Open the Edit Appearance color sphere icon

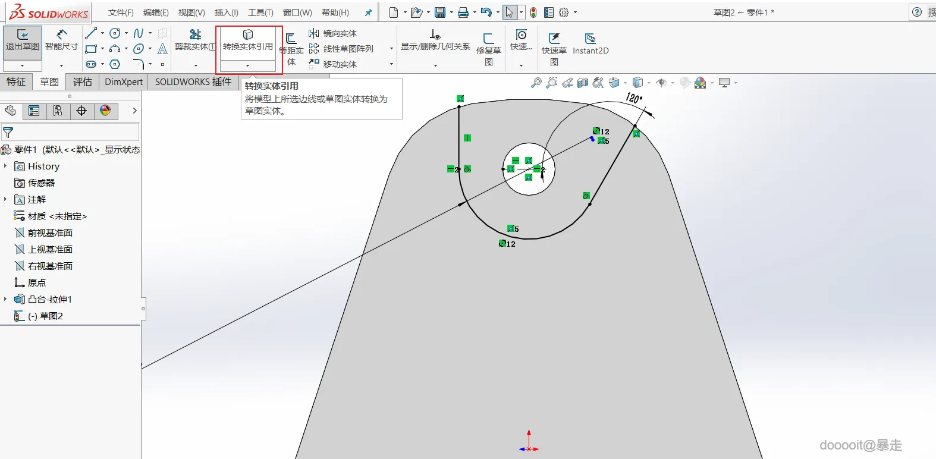pyautogui.click(x=105, y=111)
